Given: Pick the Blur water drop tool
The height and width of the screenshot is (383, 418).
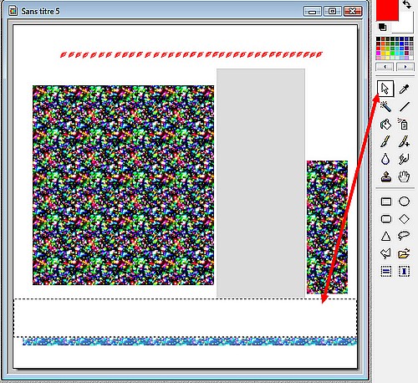Looking at the screenshot, I should pos(385,159).
